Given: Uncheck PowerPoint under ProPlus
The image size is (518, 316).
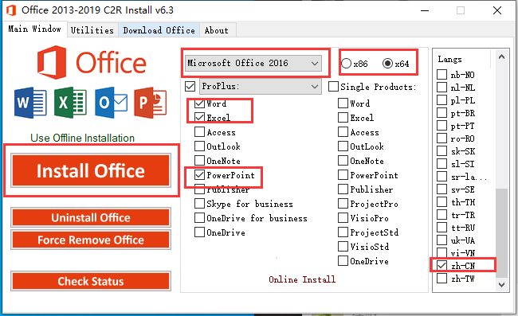Looking at the screenshot, I should tap(199, 175).
